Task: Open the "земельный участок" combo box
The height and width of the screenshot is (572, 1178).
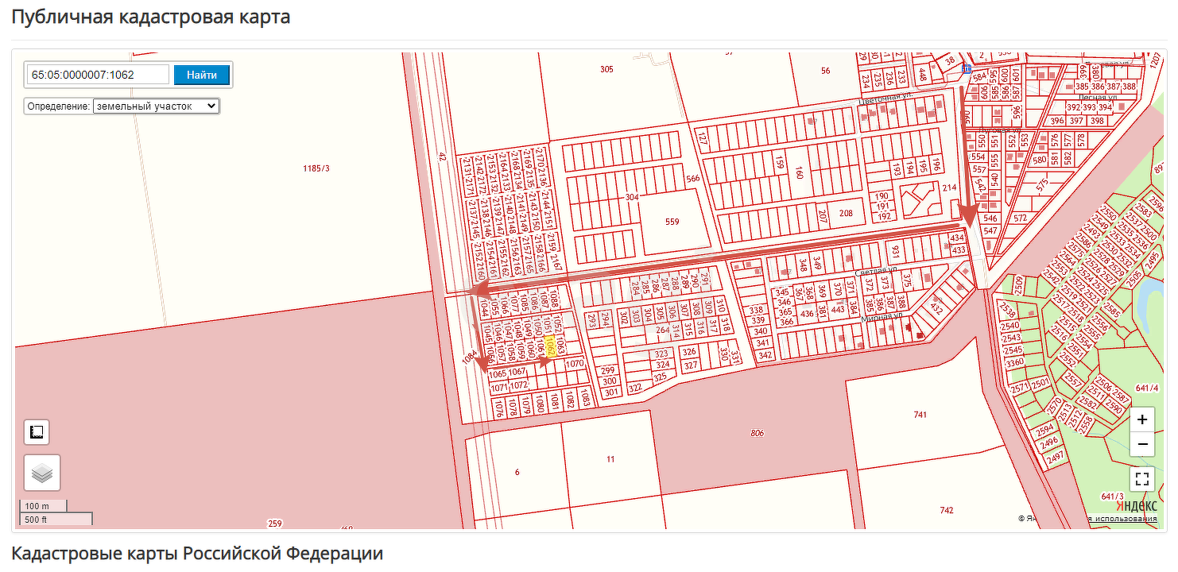Action: pos(155,106)
